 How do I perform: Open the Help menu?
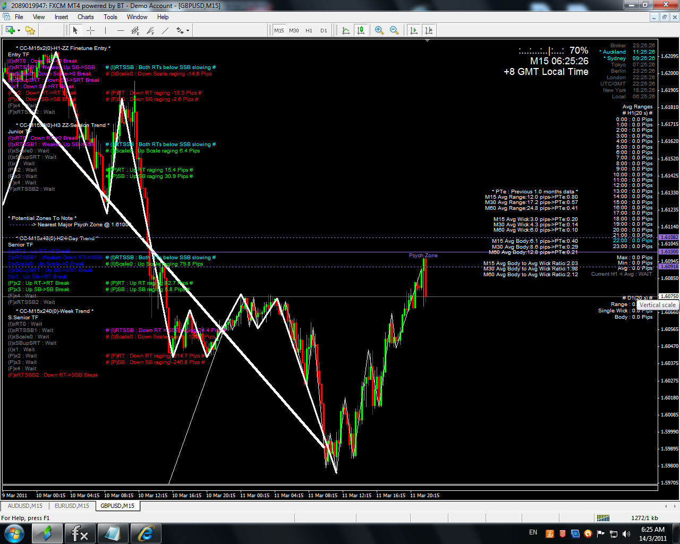163,17
